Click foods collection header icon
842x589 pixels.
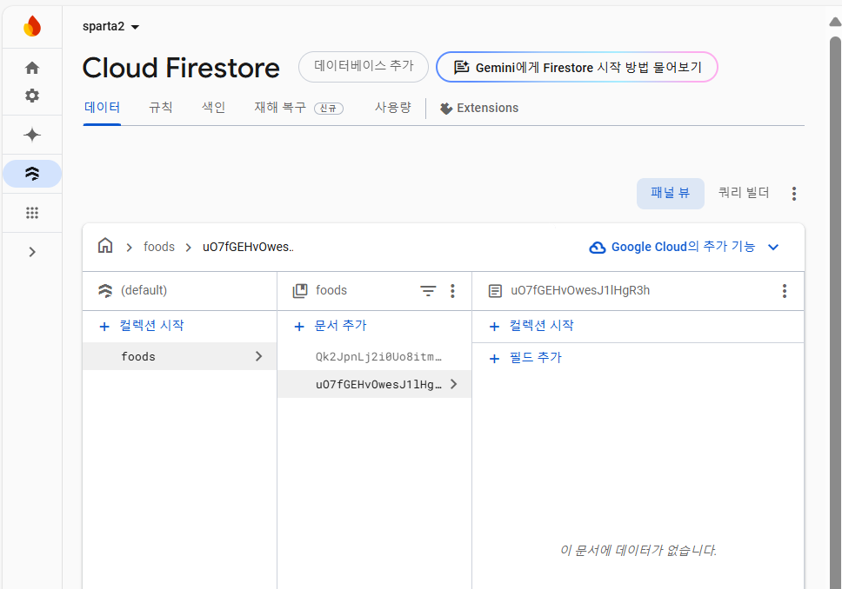[300, 291]
